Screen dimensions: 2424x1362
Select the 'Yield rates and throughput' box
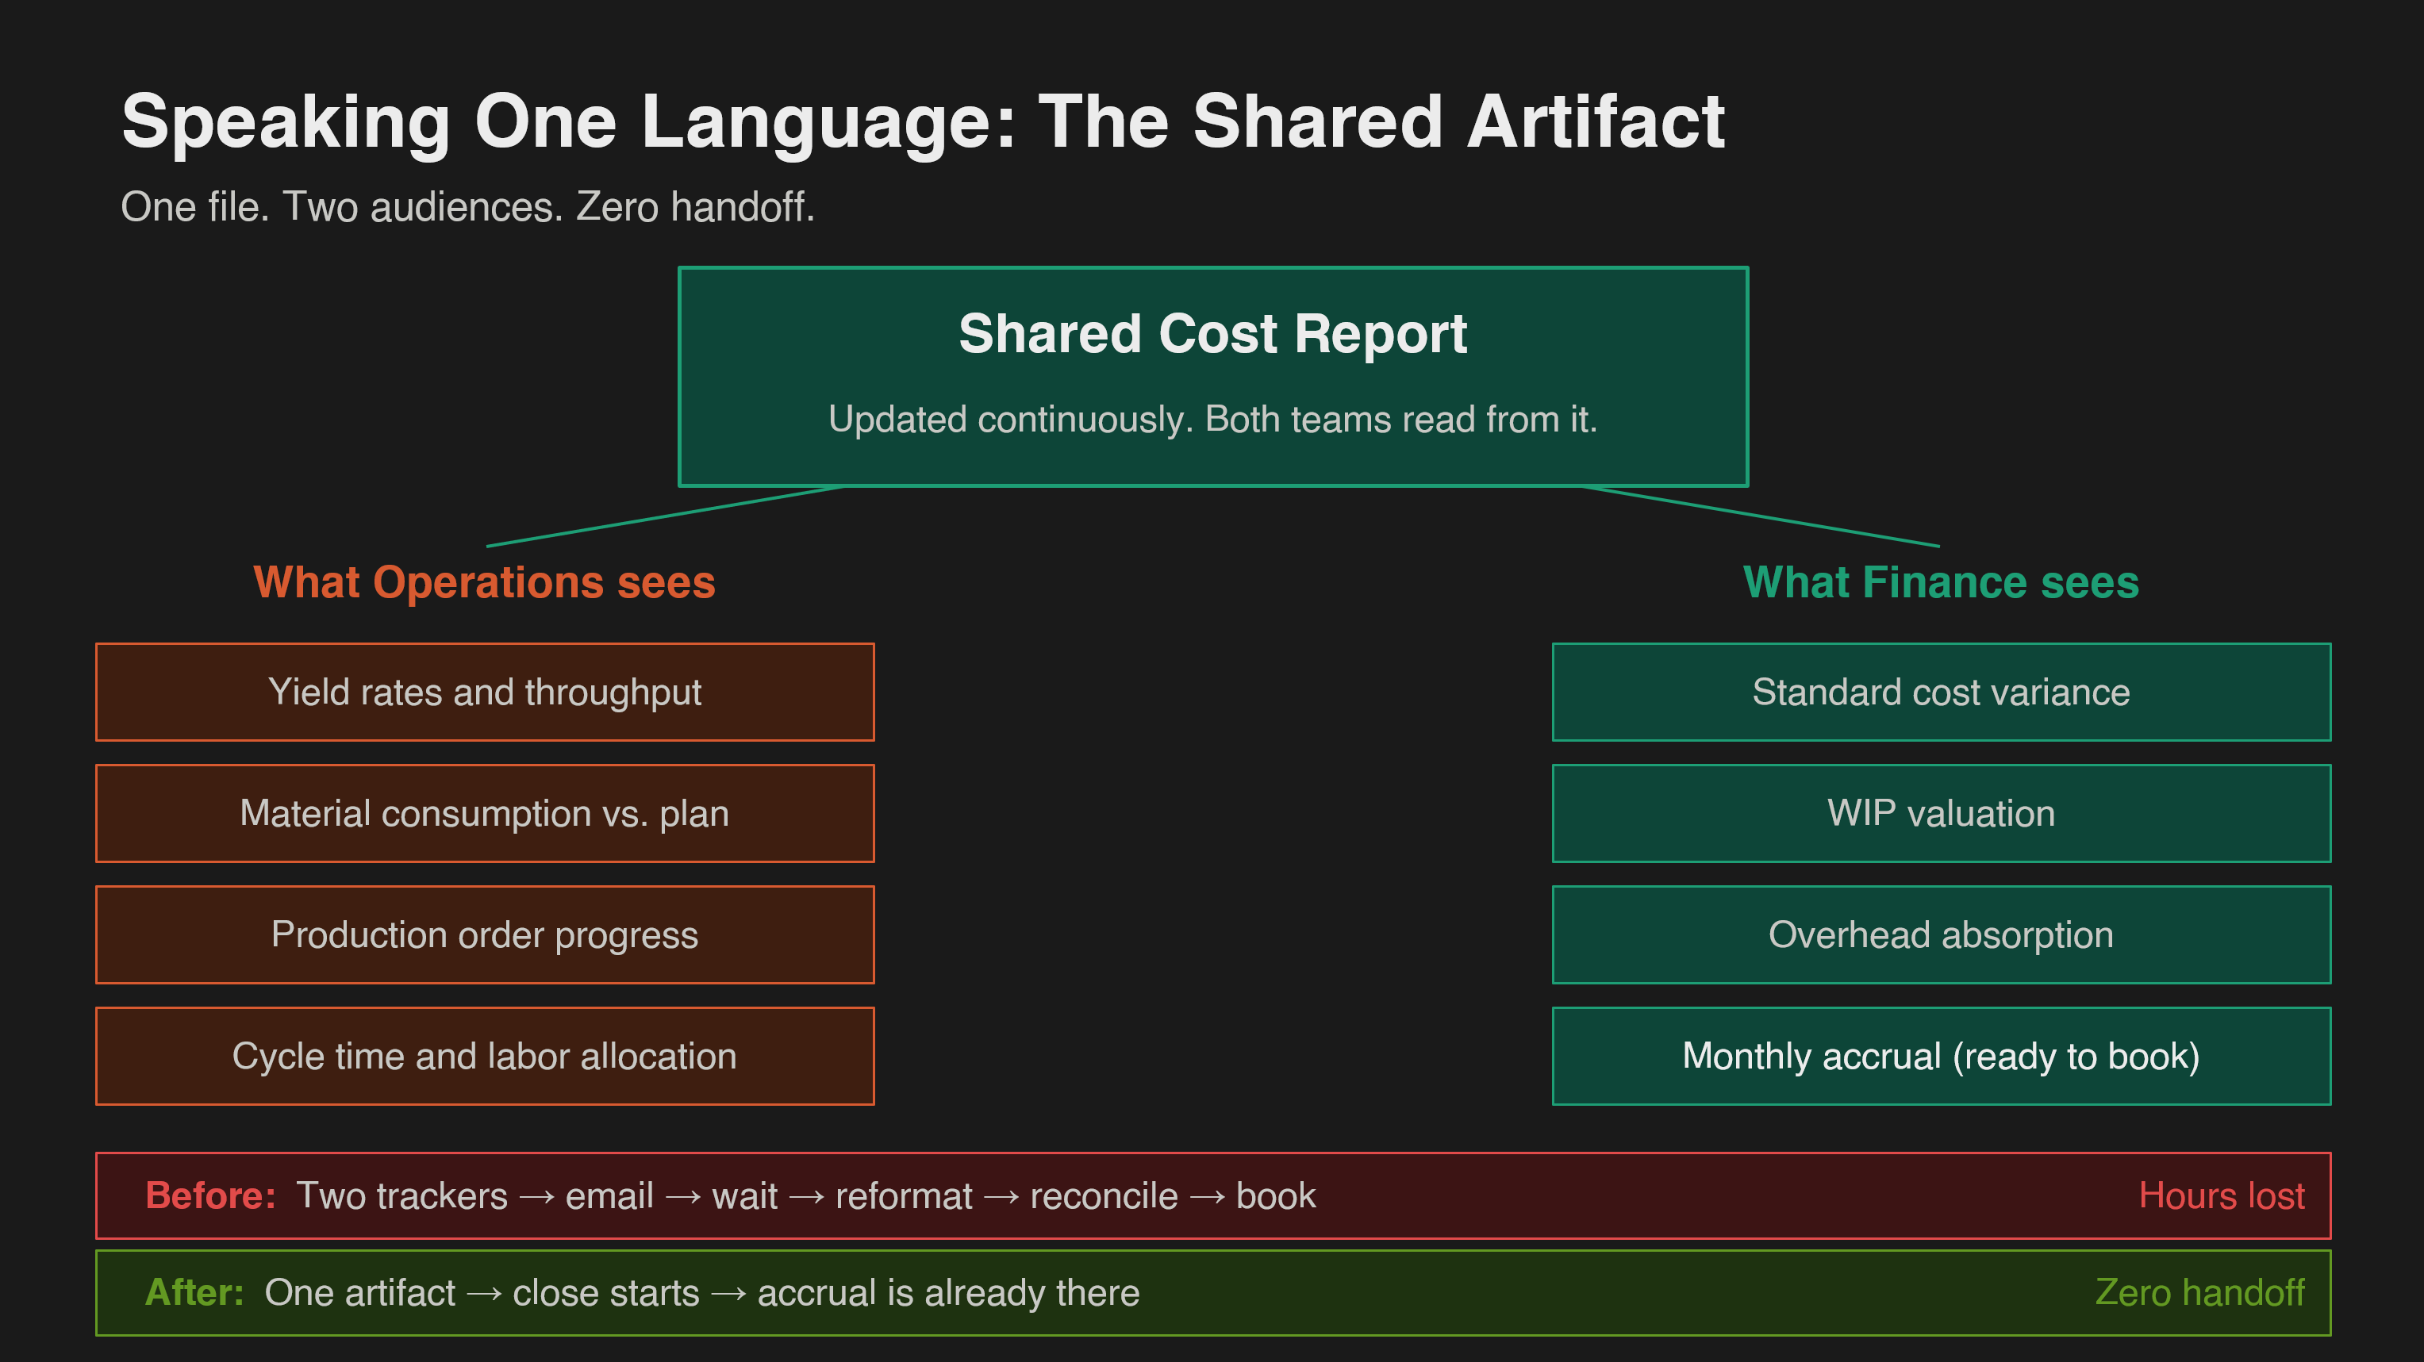[485, 693]
